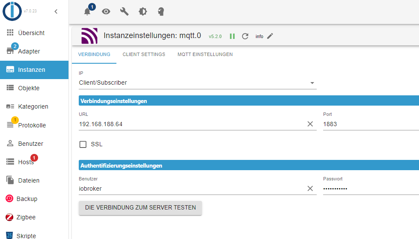419x239 pixels.
Task: Open Backup in sidebar
Action: coord(34,199)
